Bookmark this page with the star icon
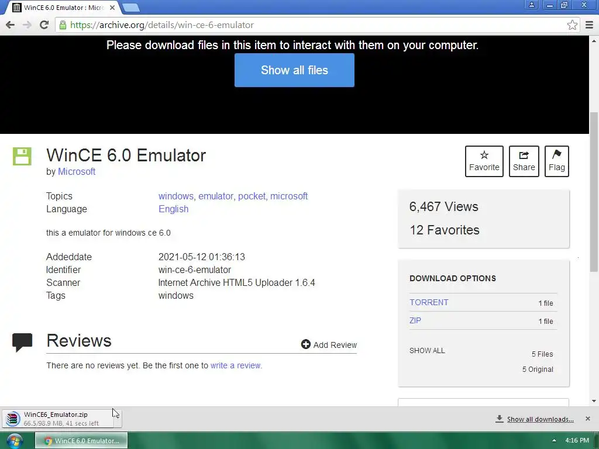599x449 pixels. 572,25
